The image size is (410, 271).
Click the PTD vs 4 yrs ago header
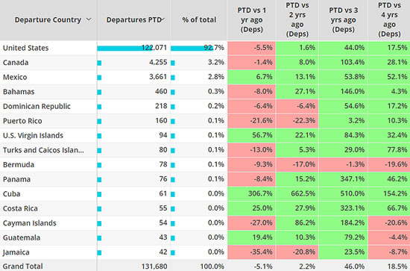pyautogui.click(x=389, y=19)
